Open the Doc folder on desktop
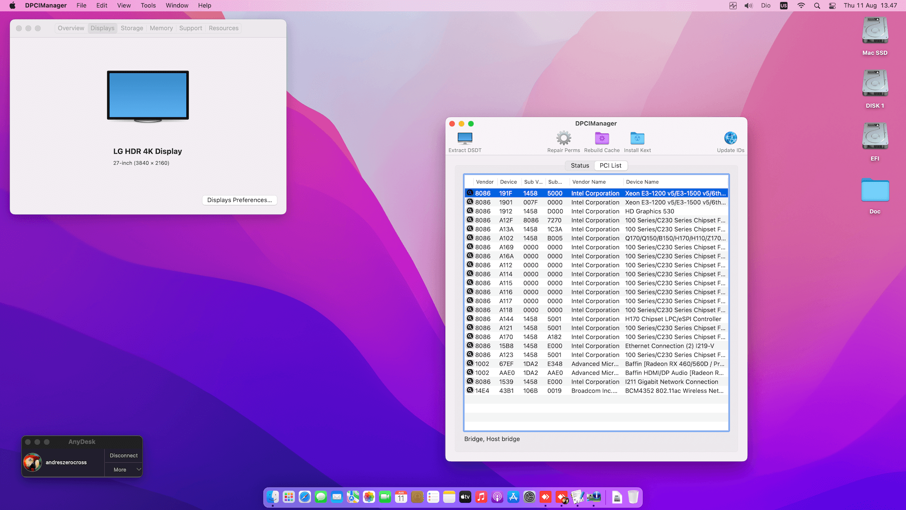The image size is (906, 510). [875, 190]
